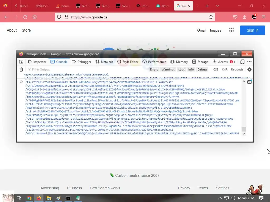Open the Style Editor panel
The height and width of the screenshot is (202, 270).
[x=128, y=62]
